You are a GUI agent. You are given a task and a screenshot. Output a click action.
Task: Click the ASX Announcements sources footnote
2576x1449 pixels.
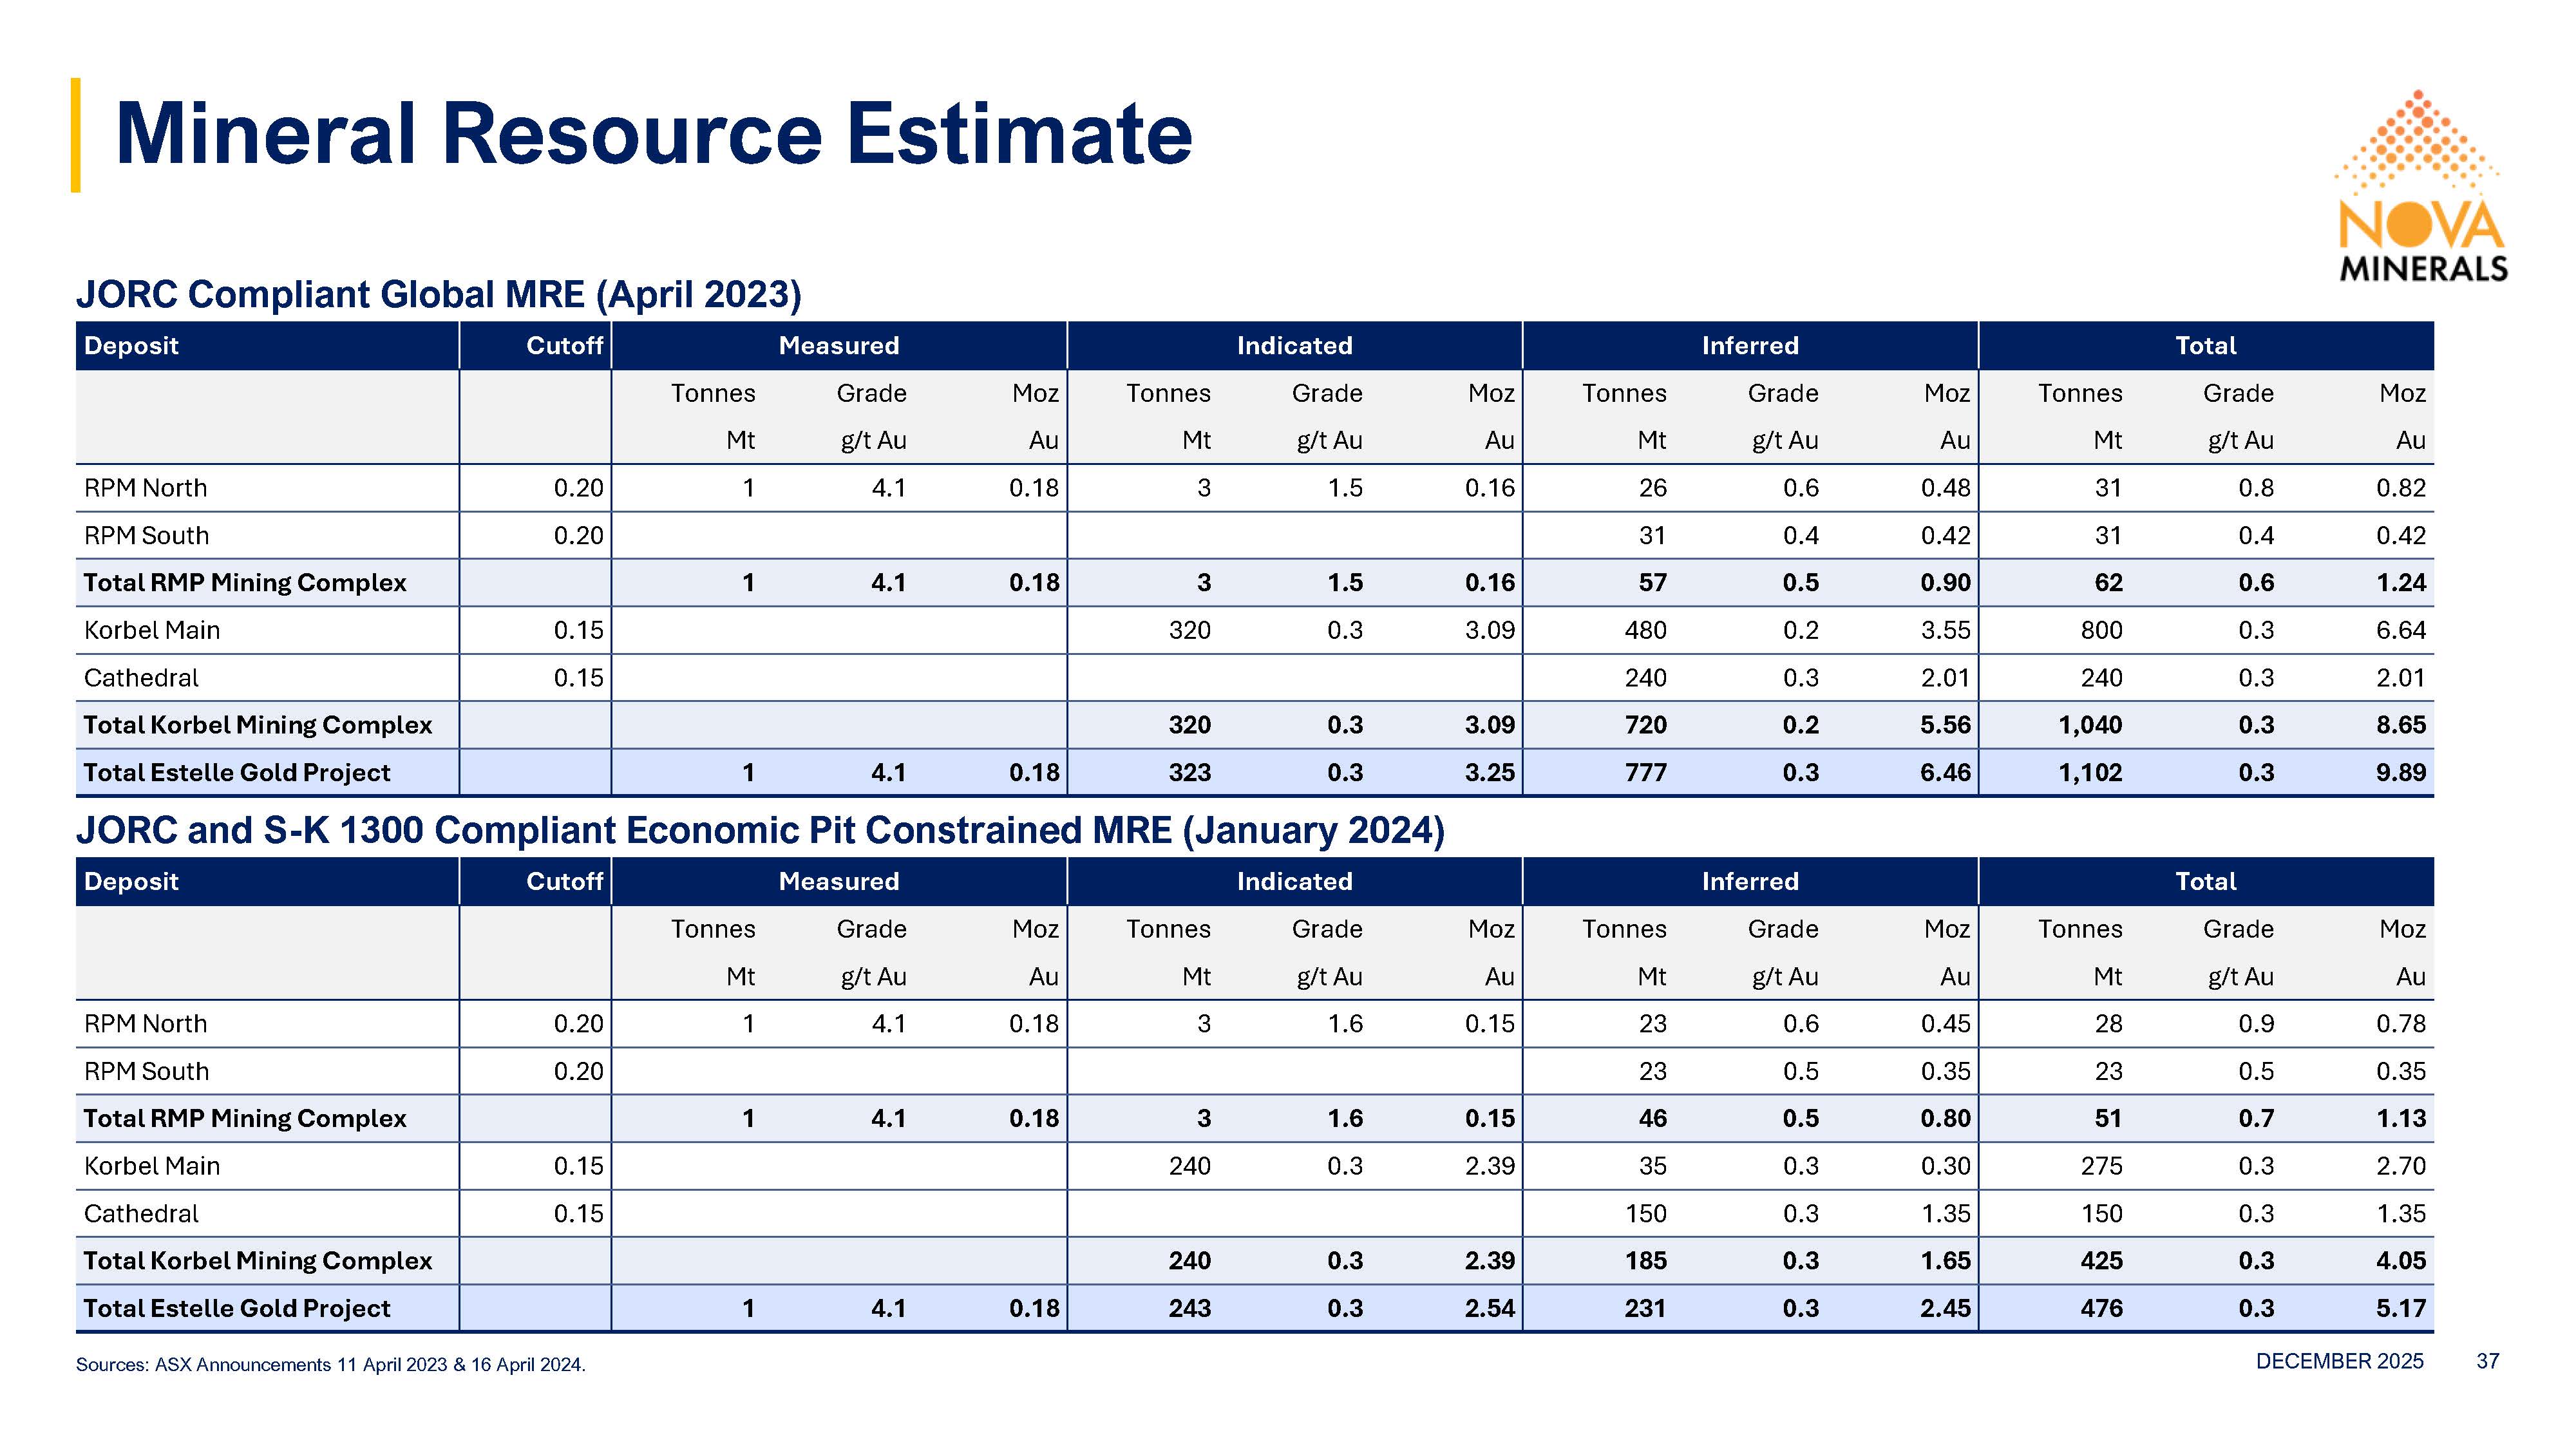click(x=330, y=1365)
